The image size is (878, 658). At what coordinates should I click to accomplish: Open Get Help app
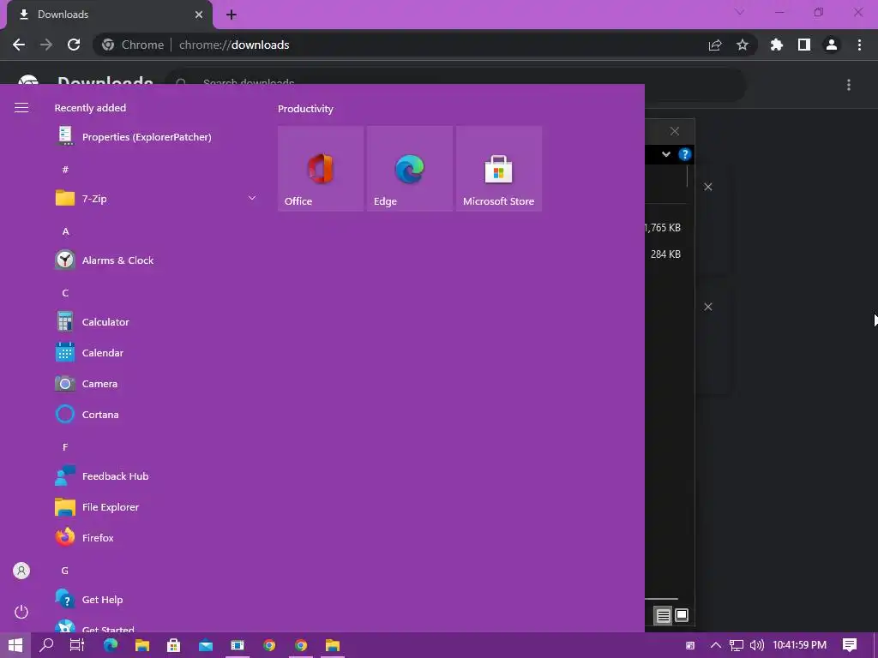156,599
